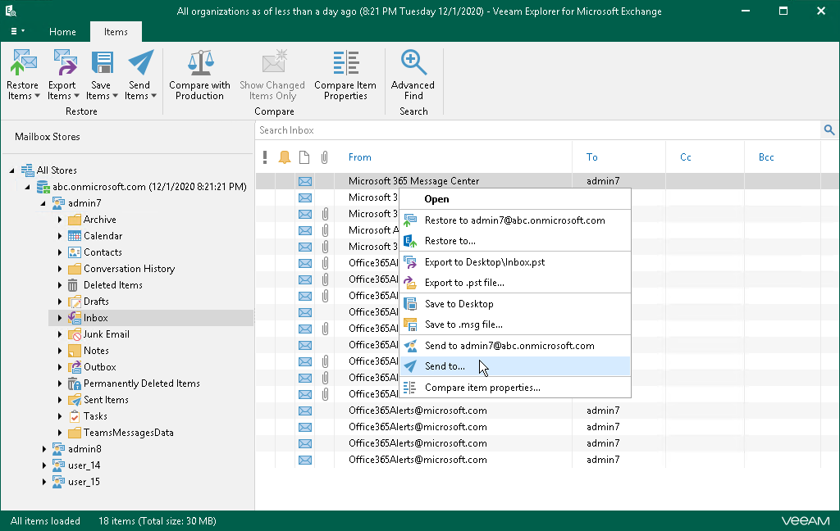Click the Restore Items ribbon icon

coord(23,64)
